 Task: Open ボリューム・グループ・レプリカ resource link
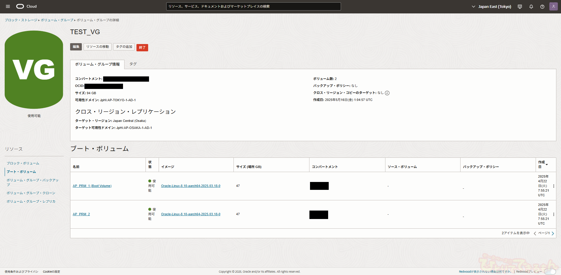[x=31, y=202]
